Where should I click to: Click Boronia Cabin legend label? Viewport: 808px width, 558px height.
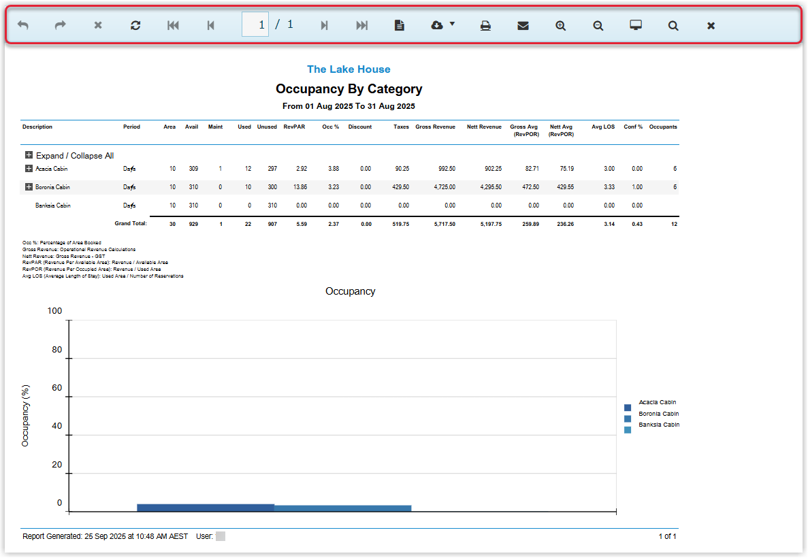tap(658, 414)
